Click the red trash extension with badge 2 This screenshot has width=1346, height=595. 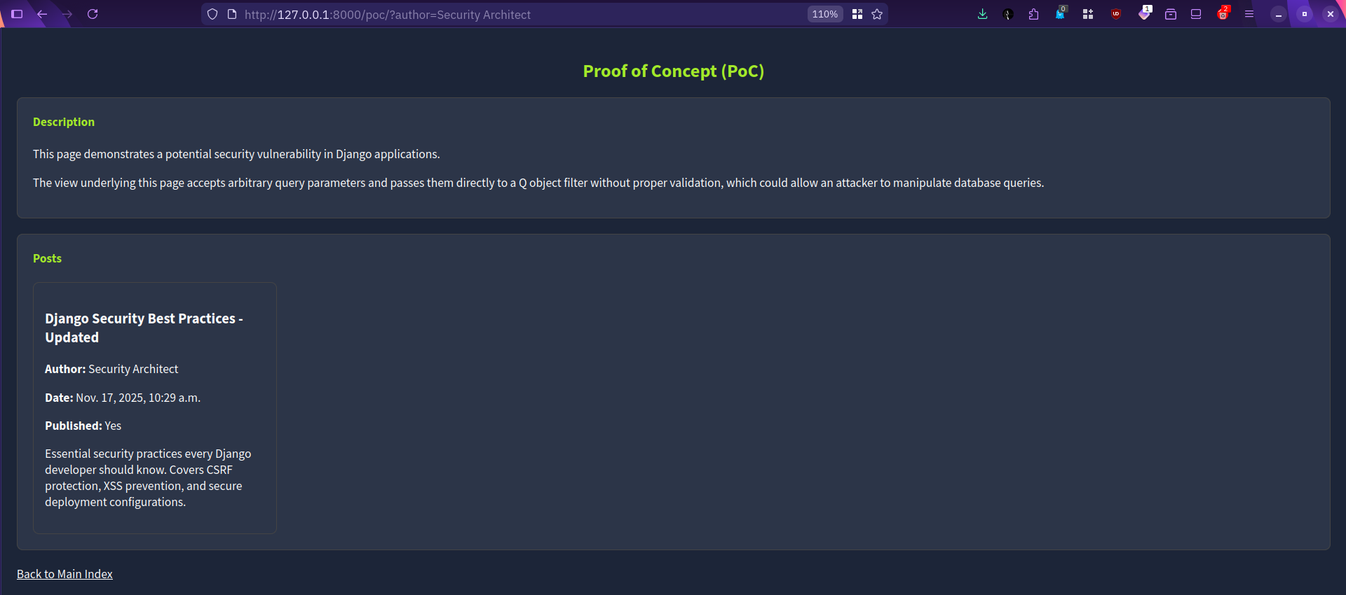point(1223,15)
